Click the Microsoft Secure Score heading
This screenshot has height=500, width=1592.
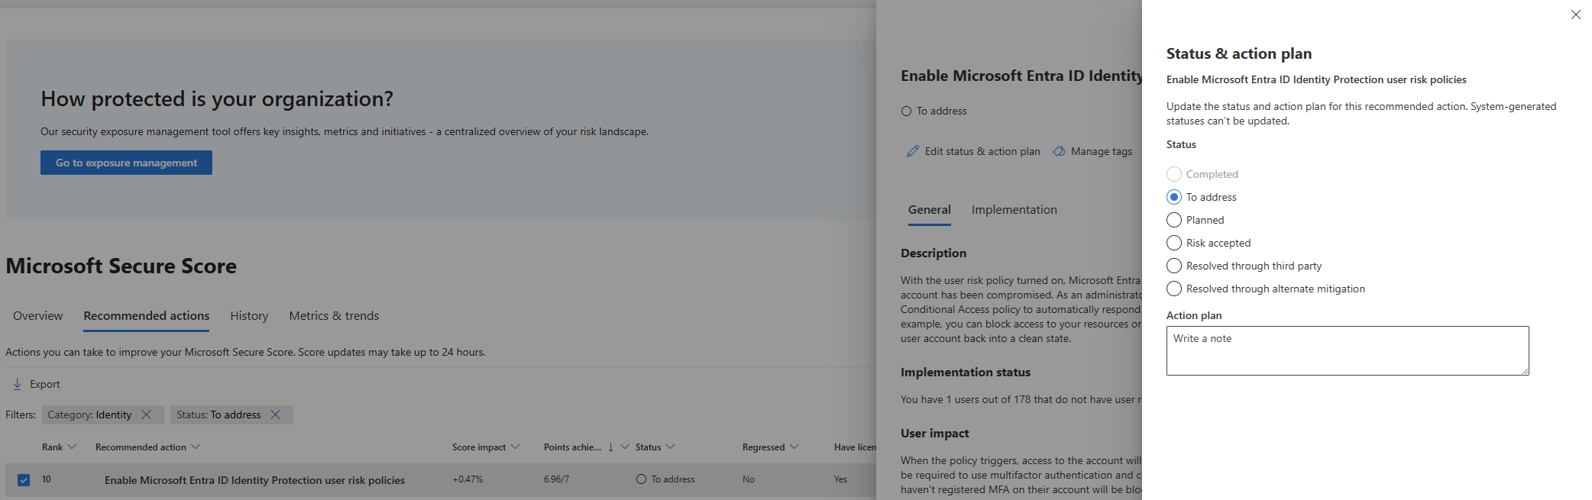point(121,266)
